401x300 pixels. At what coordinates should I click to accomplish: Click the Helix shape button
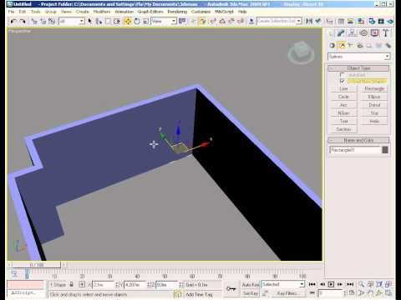coord(374,121)
